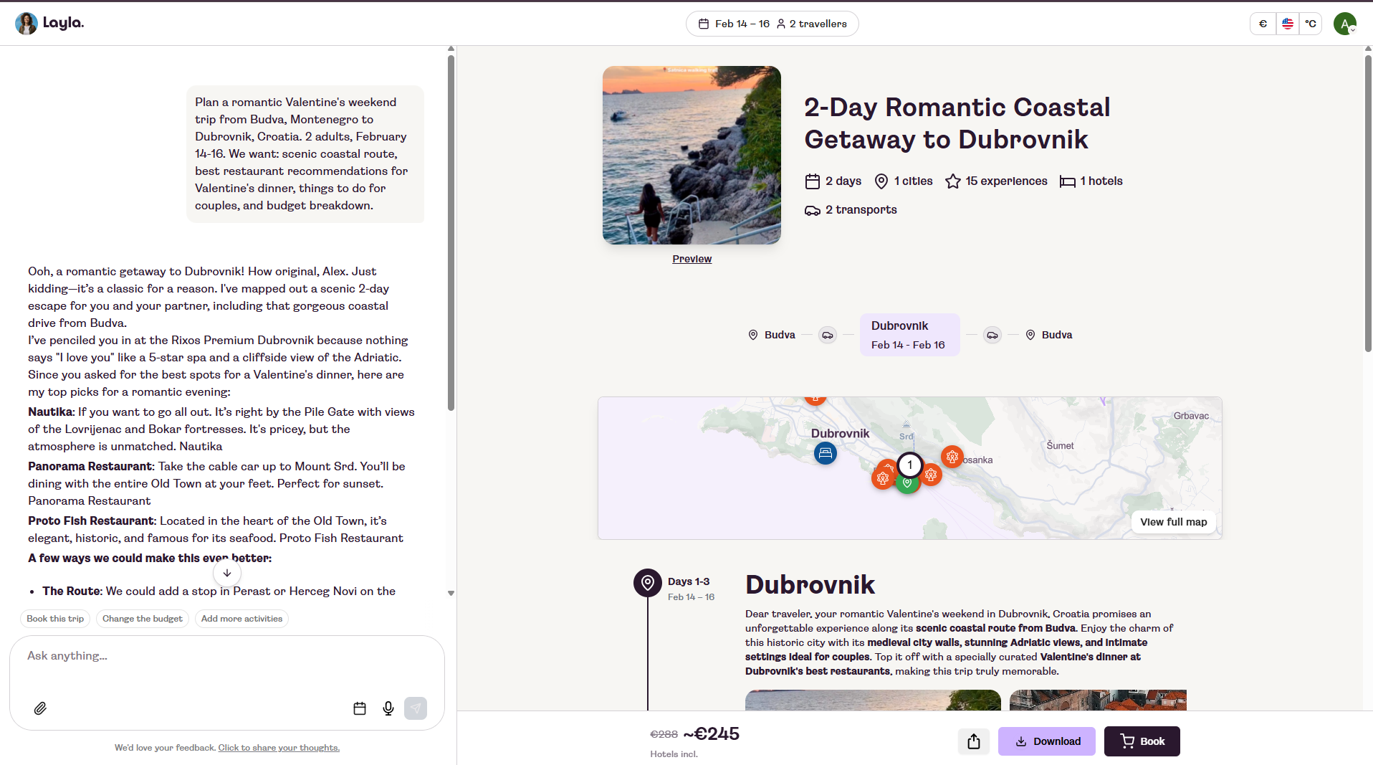Open the dates and travellers selector

pos(772,24)
